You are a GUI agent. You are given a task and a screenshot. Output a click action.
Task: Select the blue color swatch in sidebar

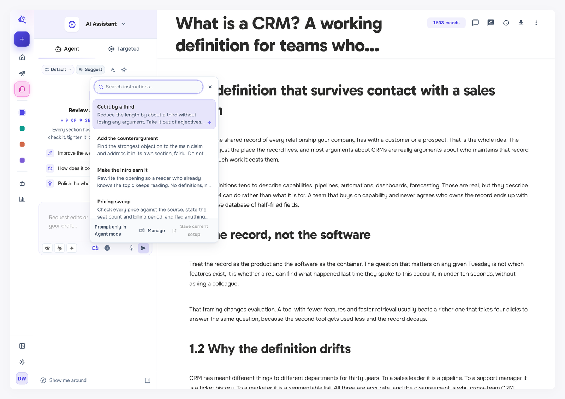pos(22,112)
